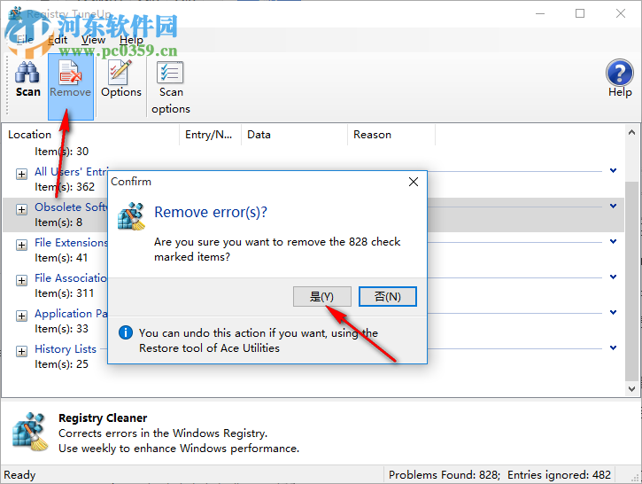The image size is (642, 484).
Task: Open the Edit menu
Action: coord(58,40)
